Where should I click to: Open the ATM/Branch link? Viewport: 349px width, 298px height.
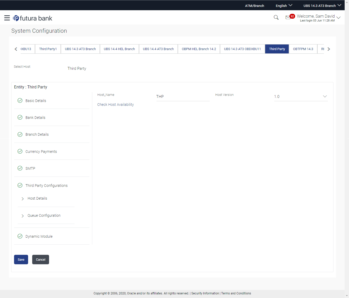254,6
